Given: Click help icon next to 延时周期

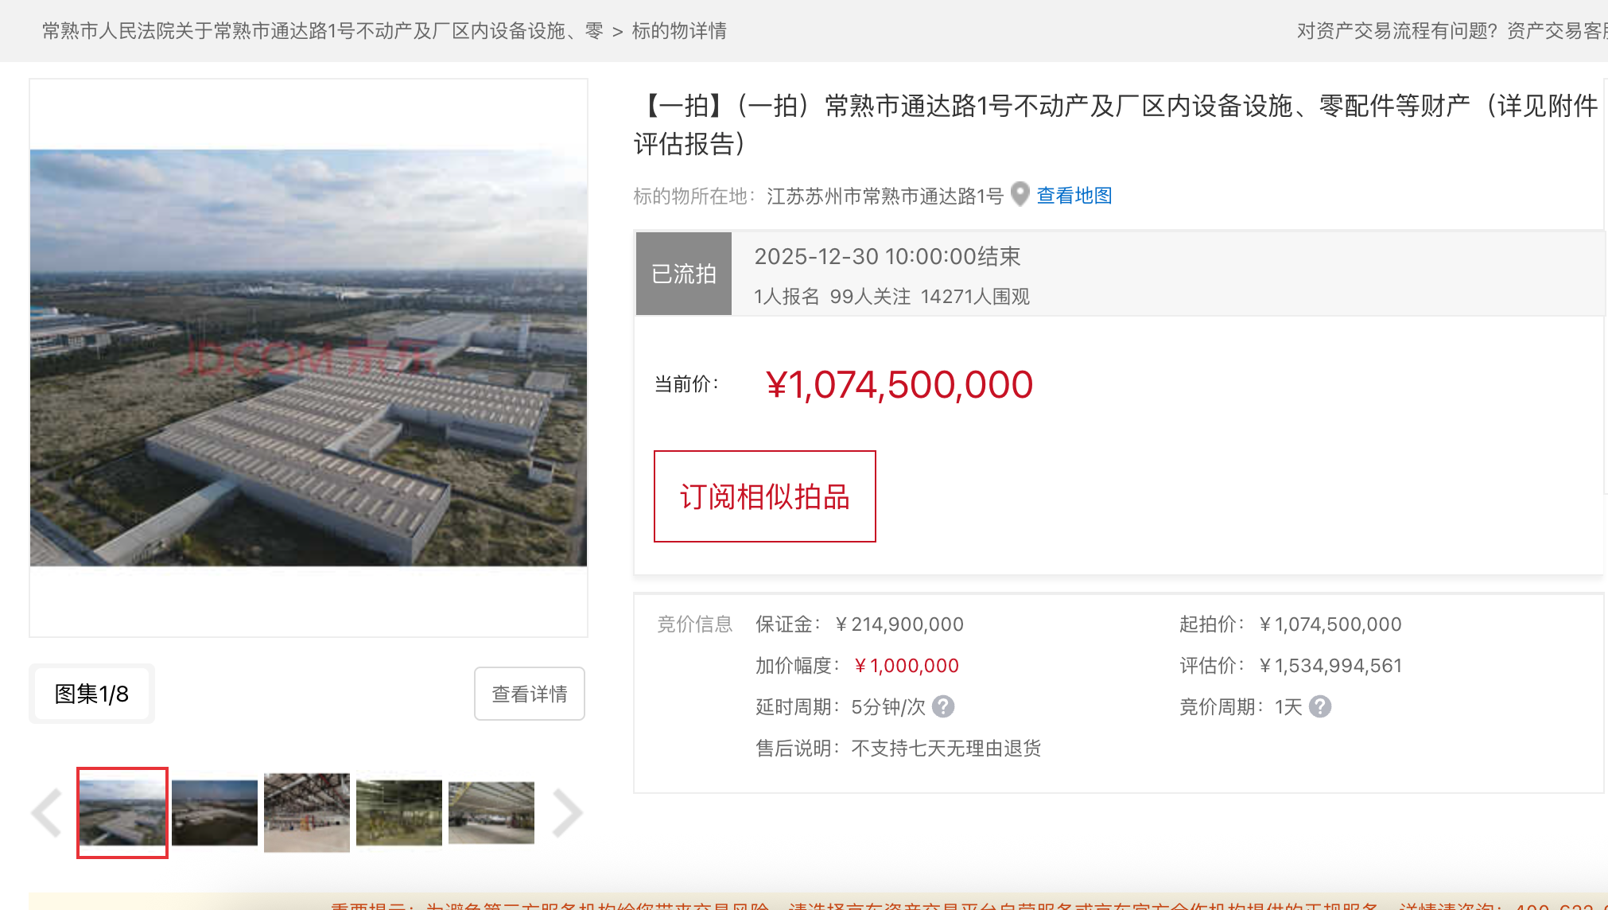Looking at the screenshot, I should (943, 706).
